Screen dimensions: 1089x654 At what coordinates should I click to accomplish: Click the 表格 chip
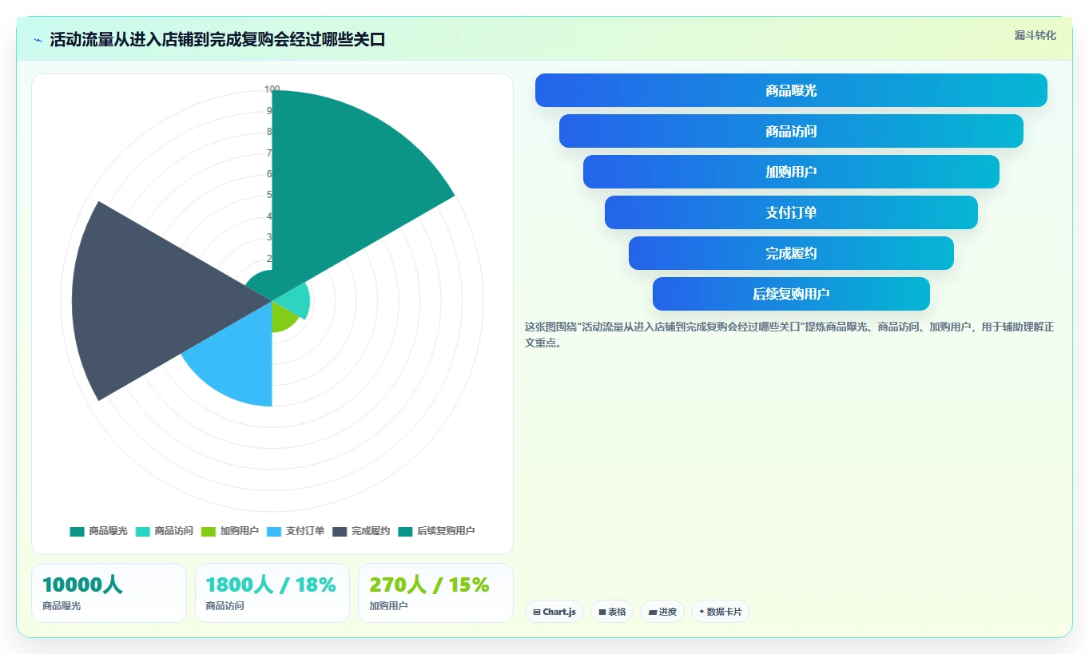pos(612,612)
